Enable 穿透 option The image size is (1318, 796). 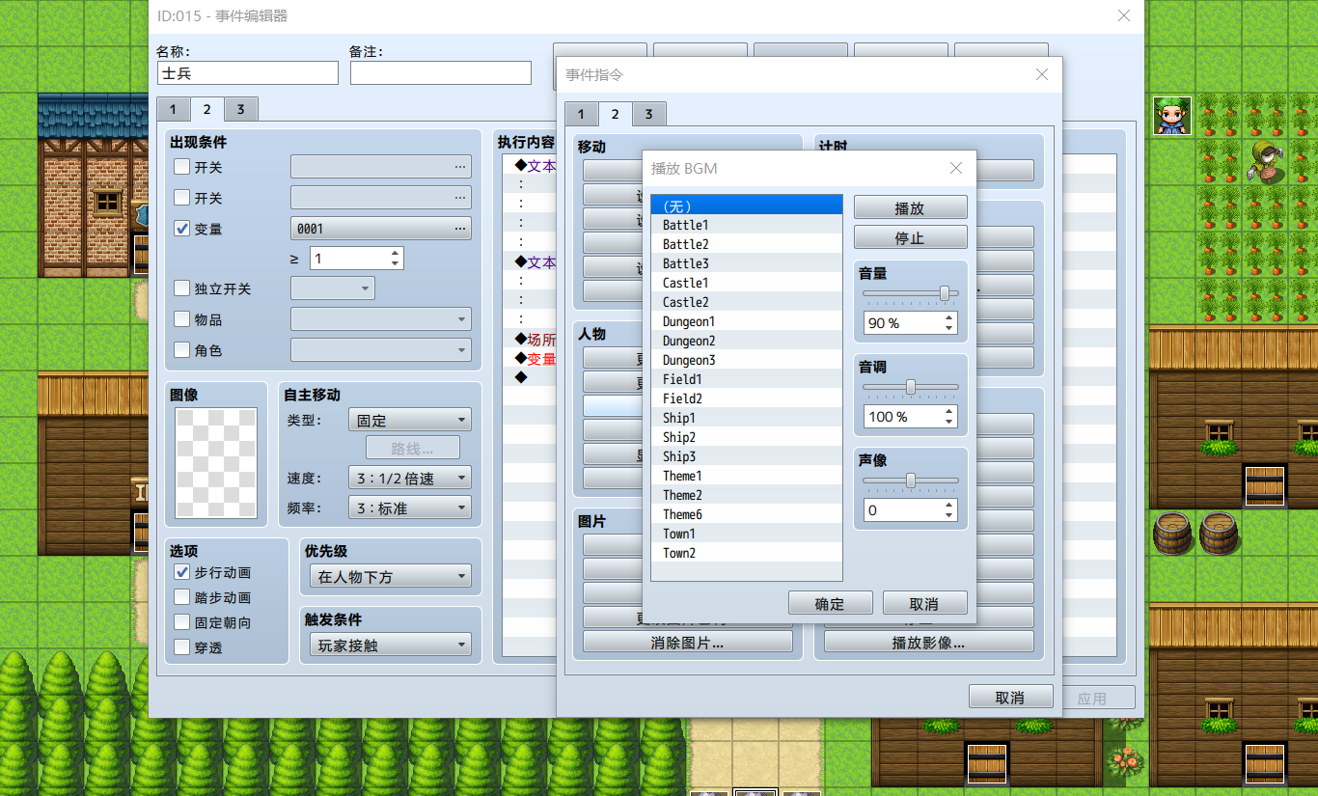[x=181, y=647]
